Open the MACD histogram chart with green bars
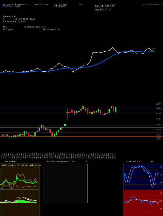 pos(20,203)
